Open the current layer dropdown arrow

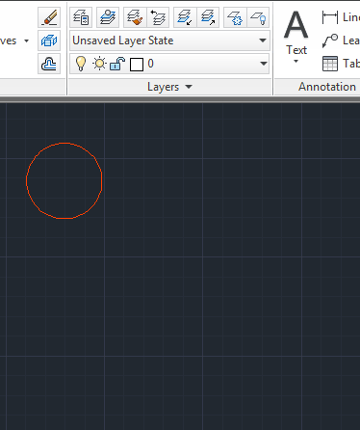[x=264, y=64]
